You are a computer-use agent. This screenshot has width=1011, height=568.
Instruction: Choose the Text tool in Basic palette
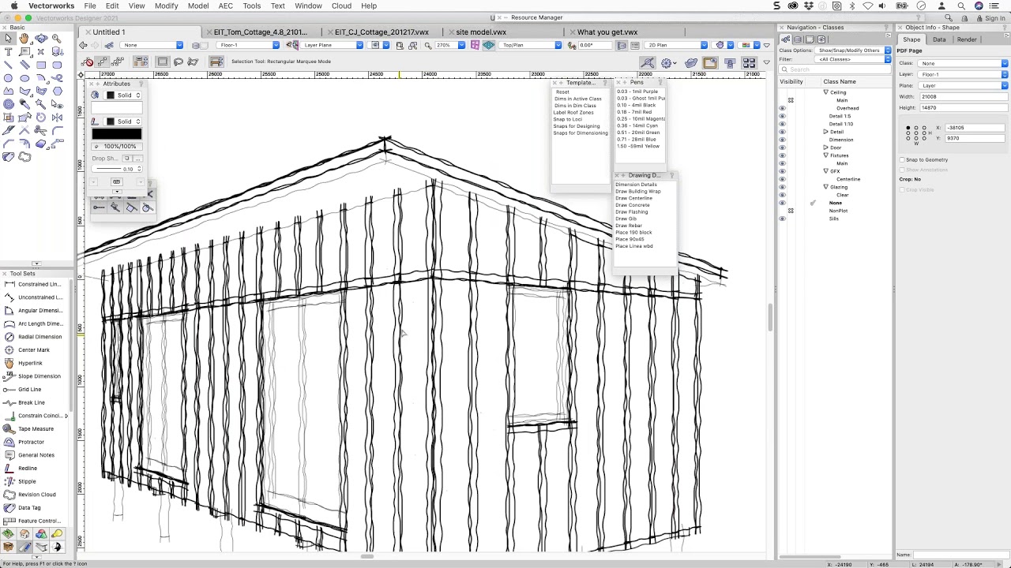coord(8,51)
